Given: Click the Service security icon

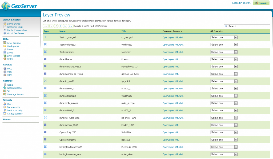Looking at the screenshot, I should pos(5,111).
